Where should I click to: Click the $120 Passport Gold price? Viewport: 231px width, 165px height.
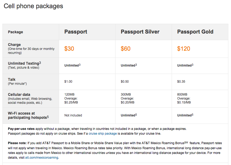(x=184, y=49)
